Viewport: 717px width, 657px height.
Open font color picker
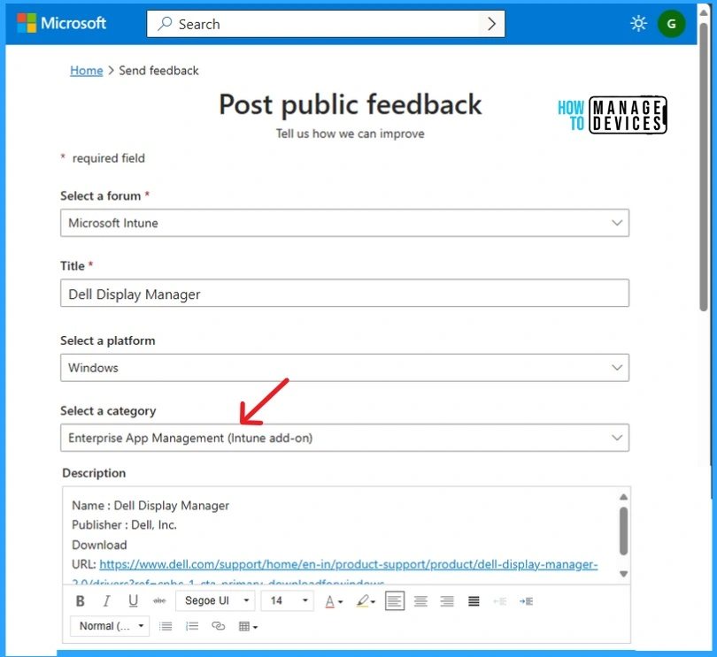[x=334, y=601]
